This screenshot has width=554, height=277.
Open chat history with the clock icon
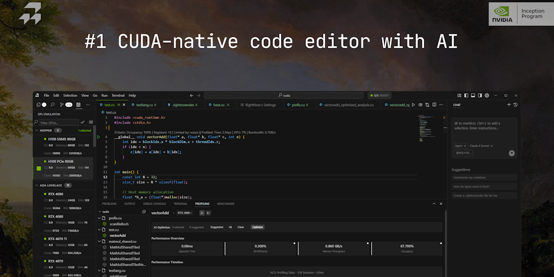point(516,104)
